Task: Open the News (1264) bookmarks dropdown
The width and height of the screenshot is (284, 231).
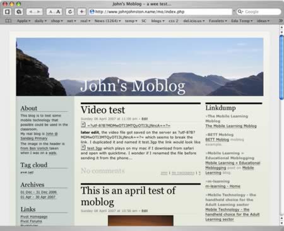Action: [107, 21]
